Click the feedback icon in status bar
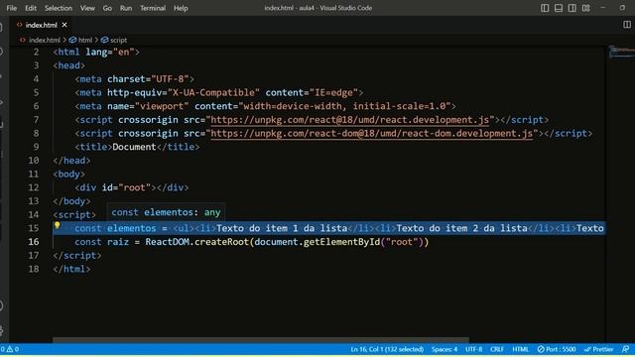The width and height of the screenshot is (635, 357). pos(626,349)
